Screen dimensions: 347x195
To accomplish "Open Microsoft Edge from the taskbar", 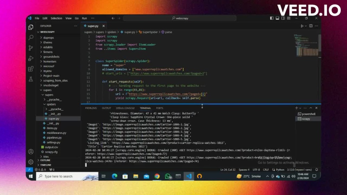I will 115,176.
